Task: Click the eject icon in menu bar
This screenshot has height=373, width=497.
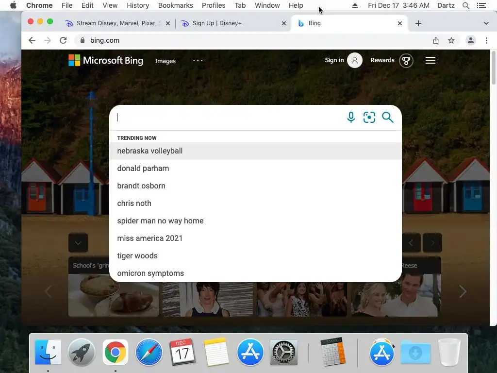Action: click(355, 5)
